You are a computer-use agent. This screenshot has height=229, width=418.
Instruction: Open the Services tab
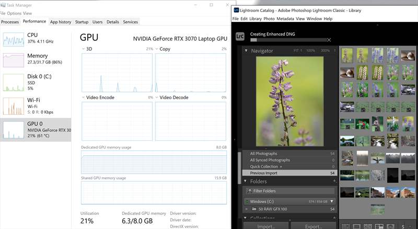tap(130, 22)
